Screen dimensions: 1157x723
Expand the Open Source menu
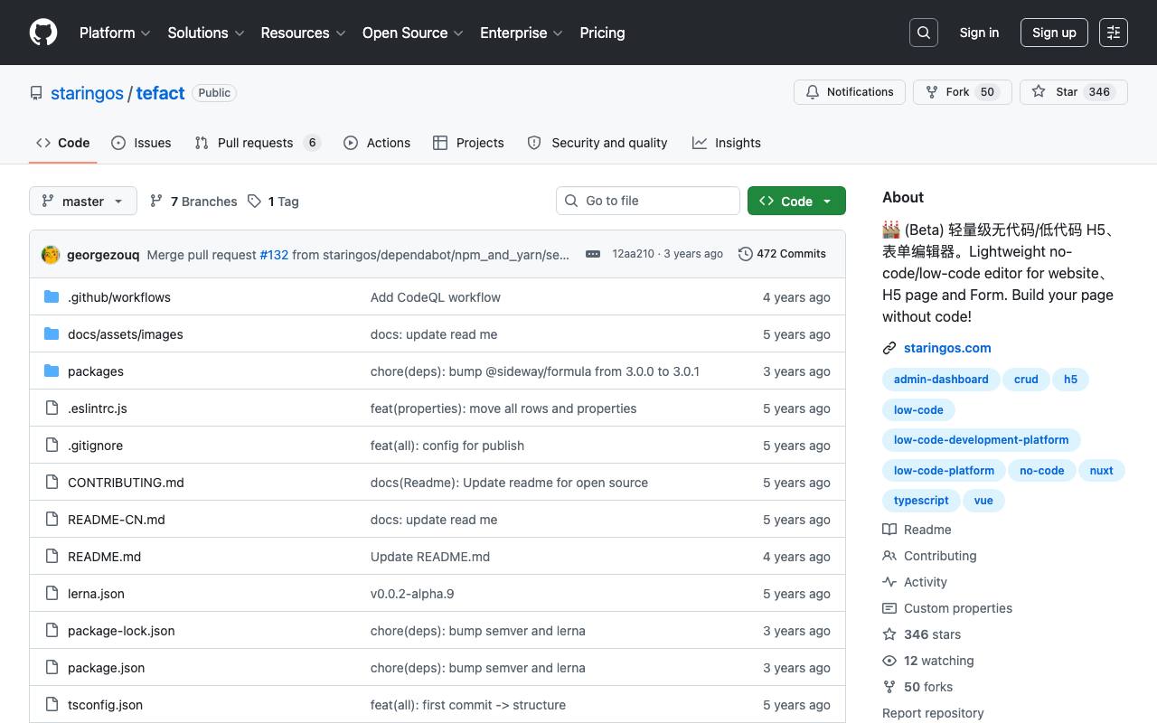[x=413, y=33]
